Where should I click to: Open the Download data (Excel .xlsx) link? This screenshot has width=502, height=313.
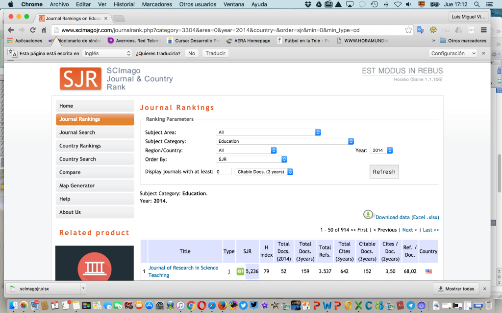[407, 217]
